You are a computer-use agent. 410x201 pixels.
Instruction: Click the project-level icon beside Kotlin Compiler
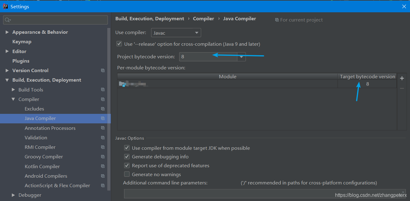tap(103, 166)
